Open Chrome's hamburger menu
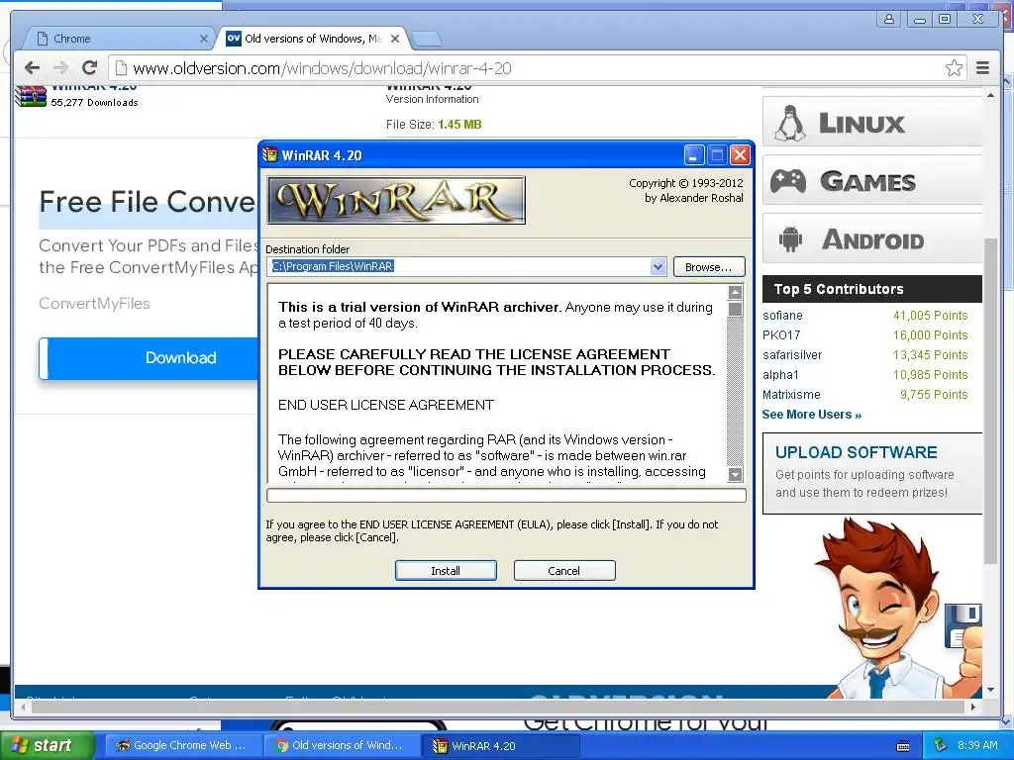The image size is (1014, 760). click(982, 68)
